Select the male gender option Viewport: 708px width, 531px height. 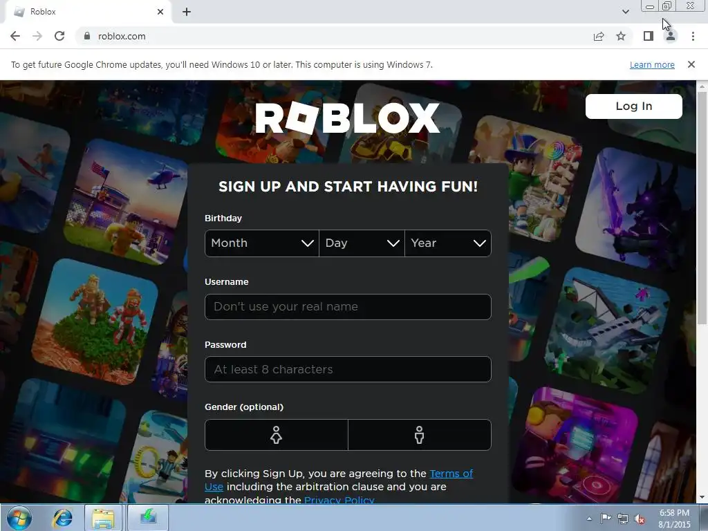tap(420, 435)
